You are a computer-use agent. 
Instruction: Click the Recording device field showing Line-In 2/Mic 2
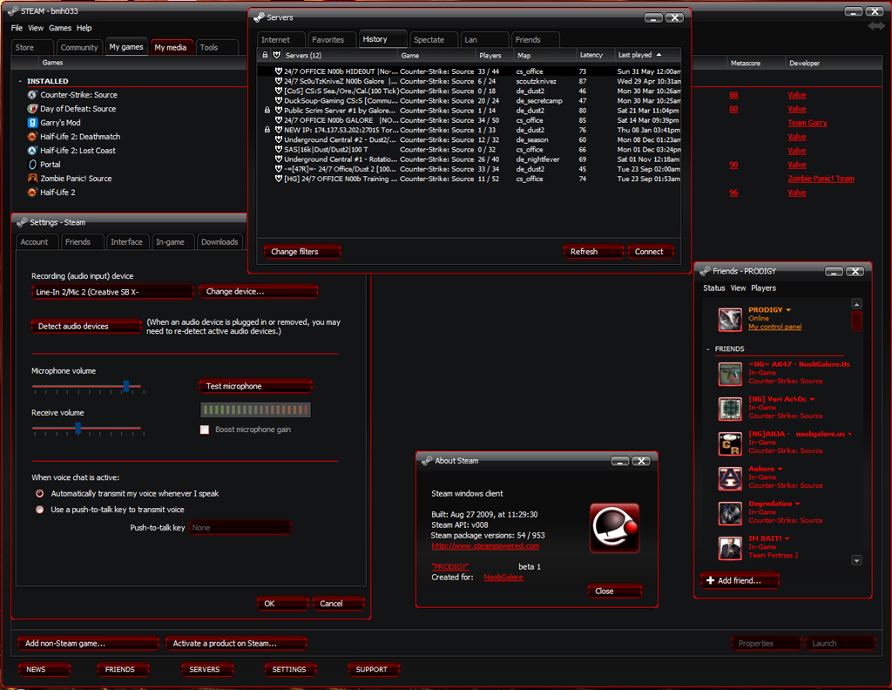112,292
